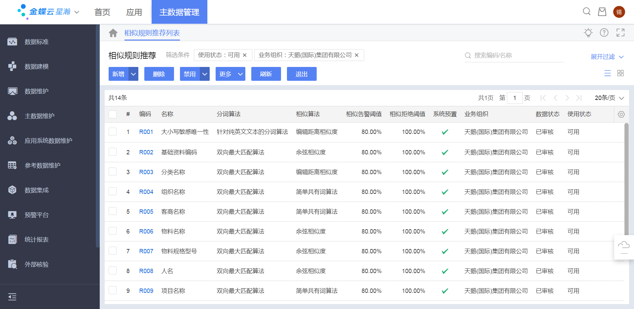Tick the checkbox for row R009
This screenshot has height=309, width=634.
click(113, 290)
